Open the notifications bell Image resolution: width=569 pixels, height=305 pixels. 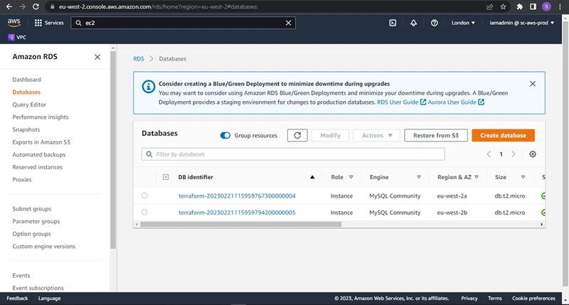(413, 23)
